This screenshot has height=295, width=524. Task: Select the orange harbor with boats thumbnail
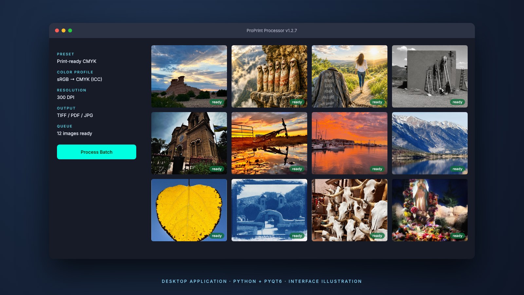(349, 143)
